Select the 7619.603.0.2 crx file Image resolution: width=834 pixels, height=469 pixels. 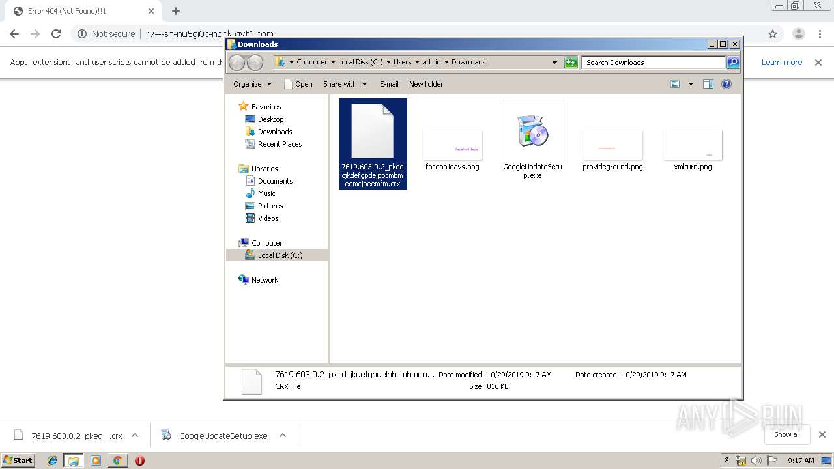[373, 144]
